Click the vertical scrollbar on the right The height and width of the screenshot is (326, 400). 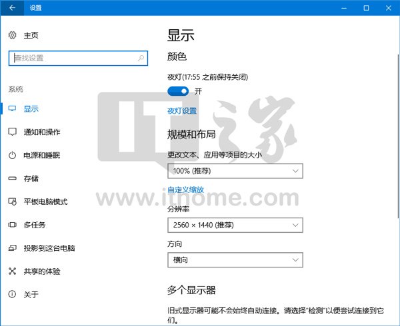click(x=398, y=136)
